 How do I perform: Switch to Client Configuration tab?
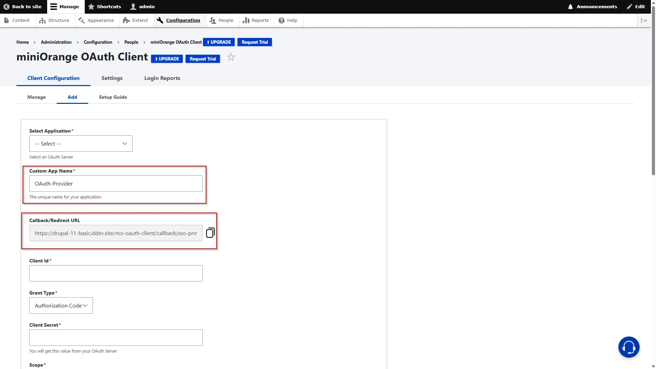53,78
